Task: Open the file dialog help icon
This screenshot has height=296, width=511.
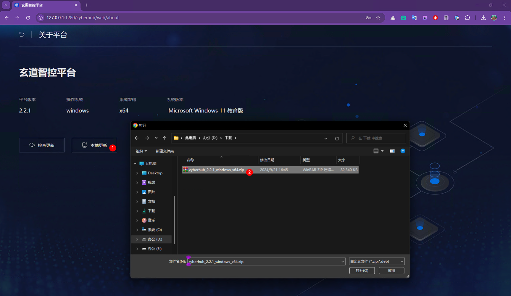Action: pos(403,151)
